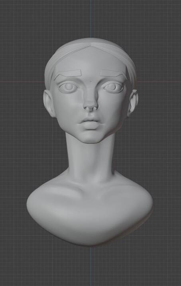Image resolution: width=181 pixels, height=286 pixels.
Task: Click the ear on the left side of the head
Action: coord(49,103)
